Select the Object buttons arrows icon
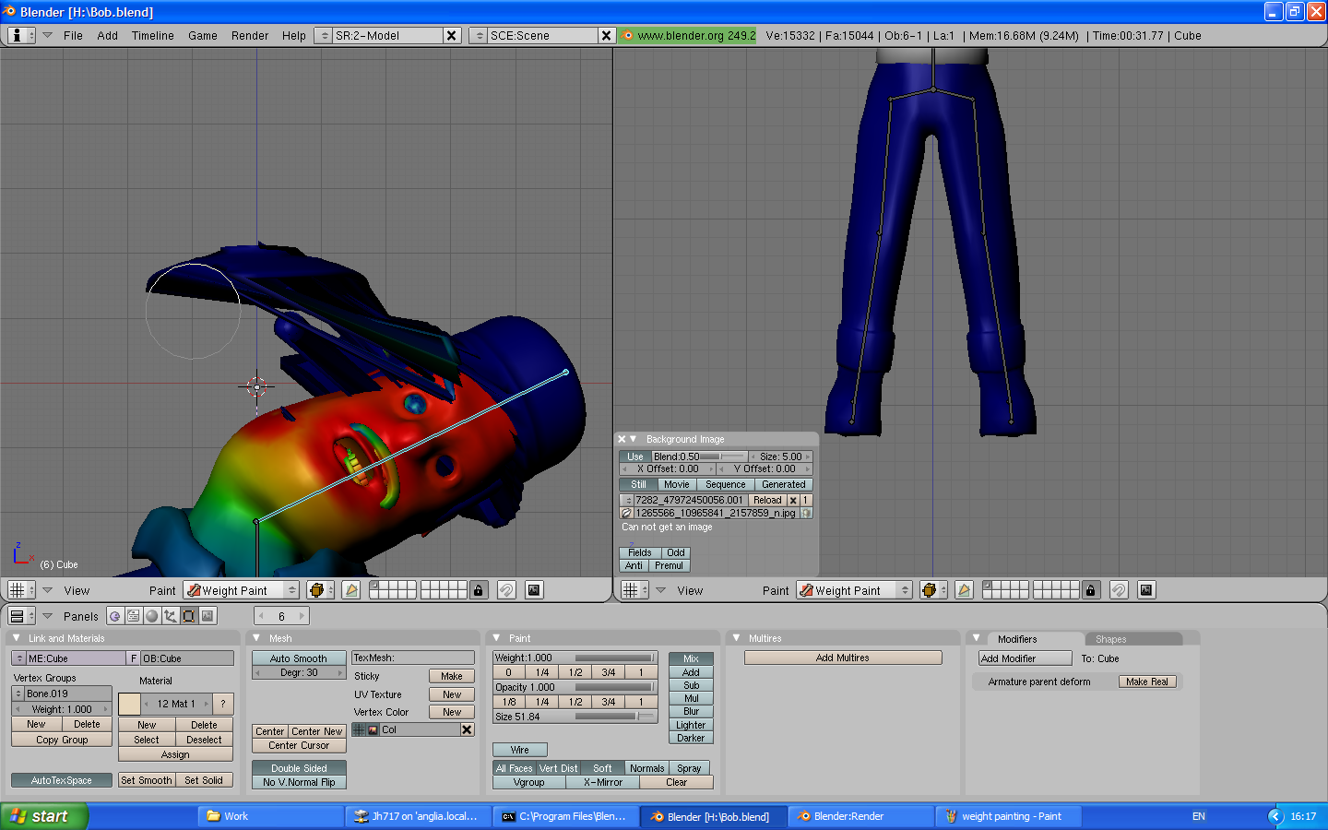The image size is (1328, 830). (x=168, y=615)
